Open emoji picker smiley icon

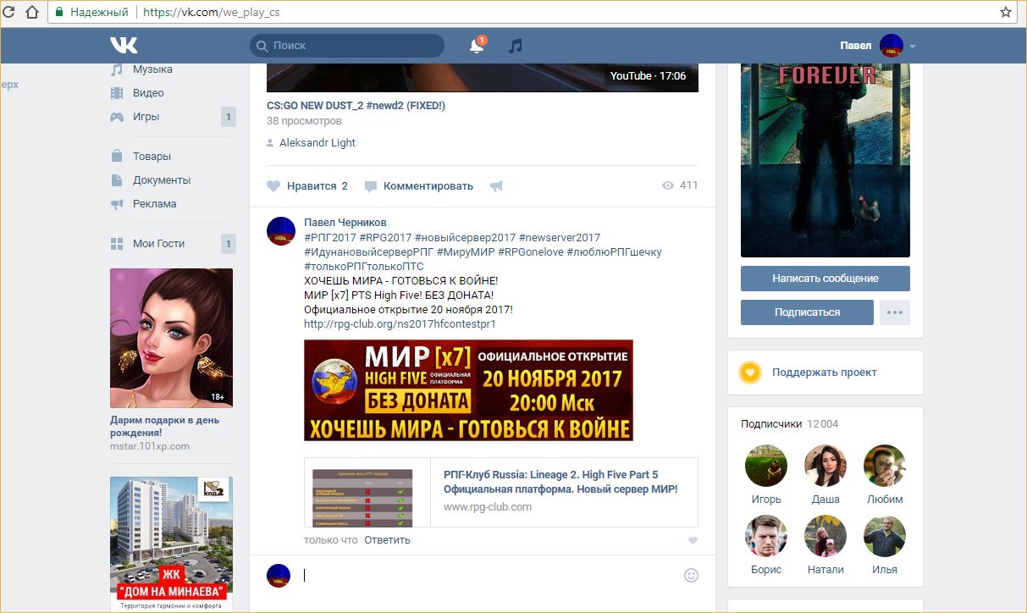click(691, 576)
